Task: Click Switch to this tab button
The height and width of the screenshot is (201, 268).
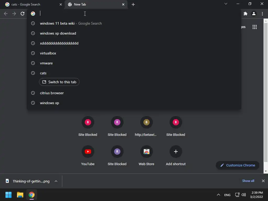Action: [59, 82]
